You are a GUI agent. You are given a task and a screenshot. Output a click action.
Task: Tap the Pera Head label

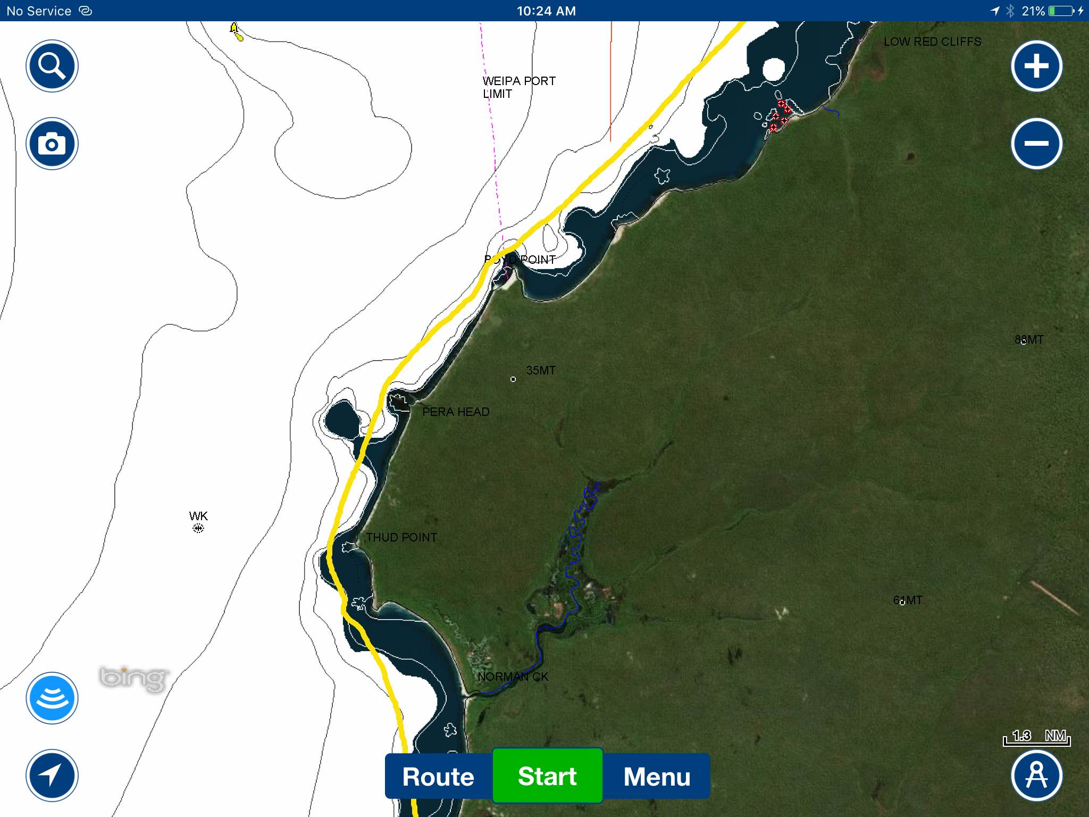pyautogui.click(x=456, y=412)
